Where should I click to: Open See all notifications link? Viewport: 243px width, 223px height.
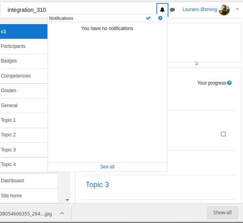[x=107, y=167]
